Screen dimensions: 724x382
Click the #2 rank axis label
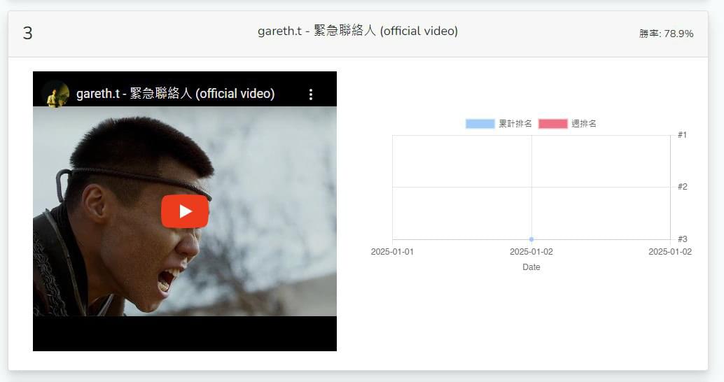click(x=683, y=186)
